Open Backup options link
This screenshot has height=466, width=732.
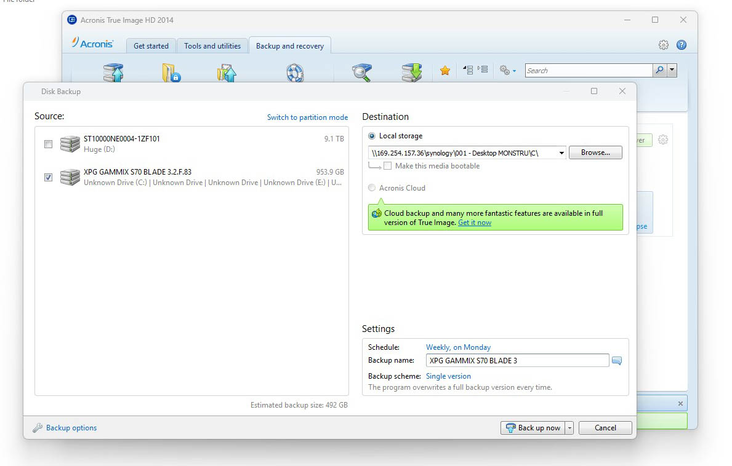[71, 428]
